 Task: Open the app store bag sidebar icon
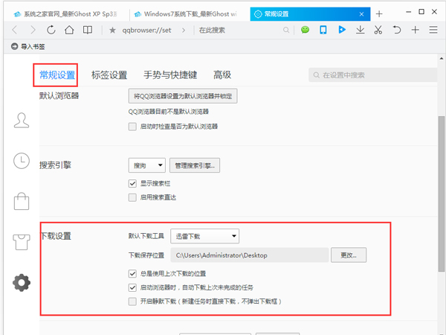(x=22, y=202)
